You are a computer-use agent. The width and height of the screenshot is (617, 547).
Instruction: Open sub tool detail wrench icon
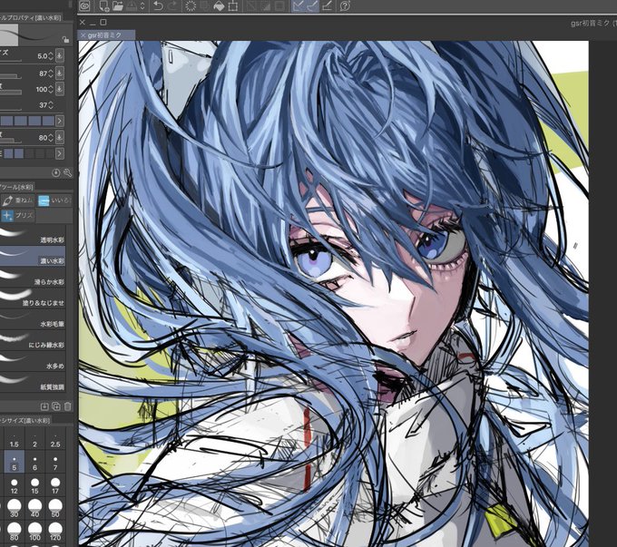pyautogui.click(x=67, y=172)
